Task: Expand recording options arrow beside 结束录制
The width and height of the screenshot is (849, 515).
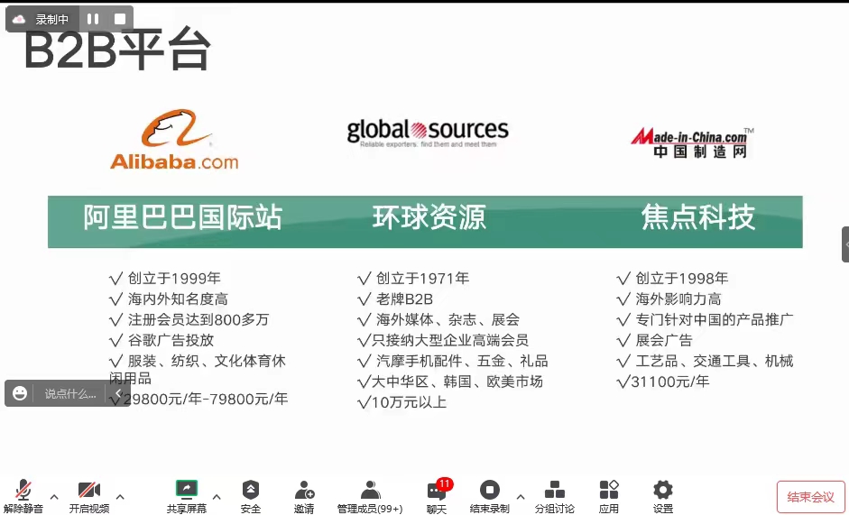Action: point(520,496)
